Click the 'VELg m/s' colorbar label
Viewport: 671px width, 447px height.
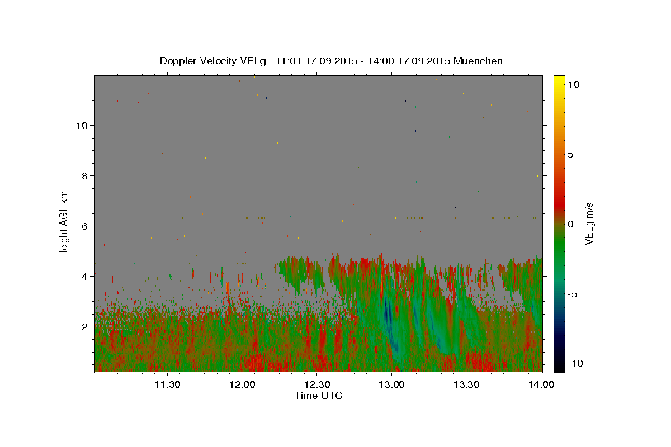pos(589,223)
